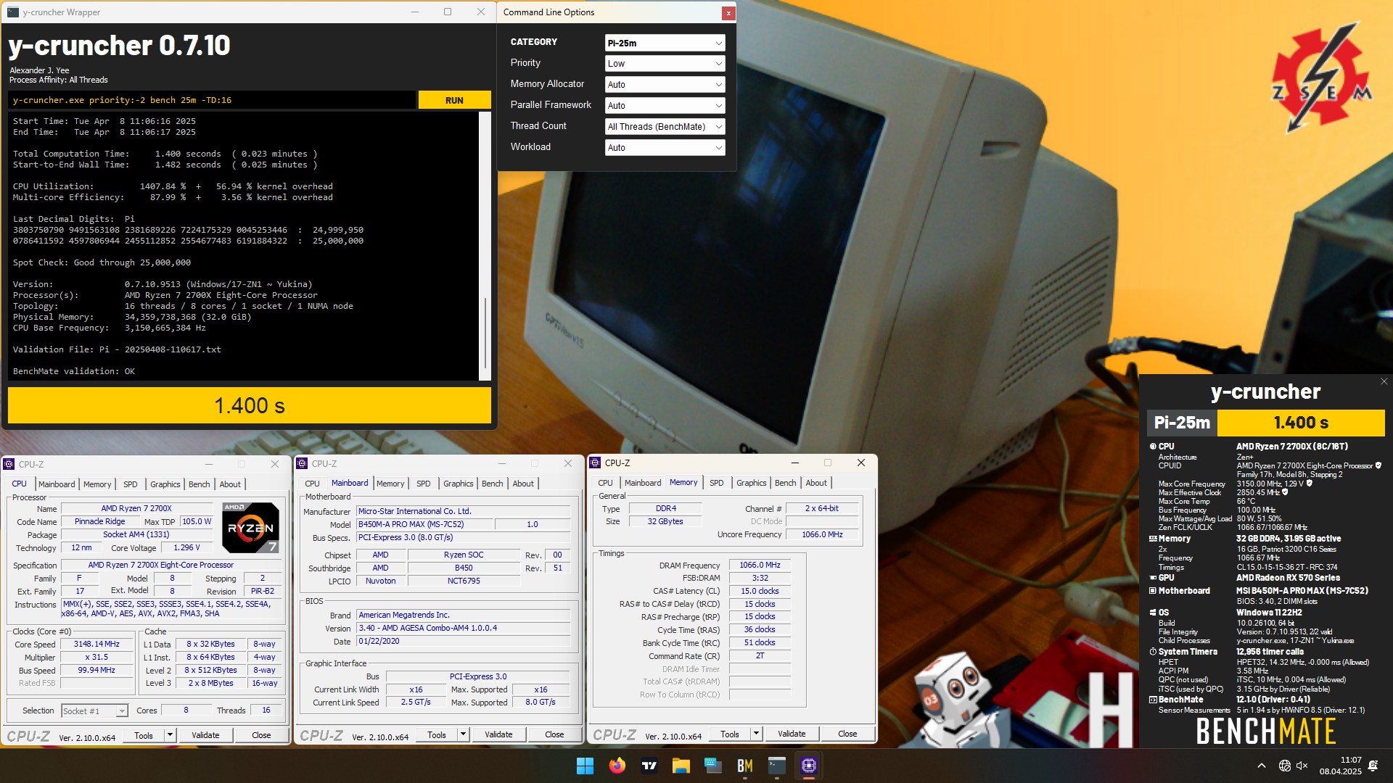The height and width of the screenshot is (783, 1393).
Task: Open the Priority dropdown set to Low
Action: [x=665, y=64]
